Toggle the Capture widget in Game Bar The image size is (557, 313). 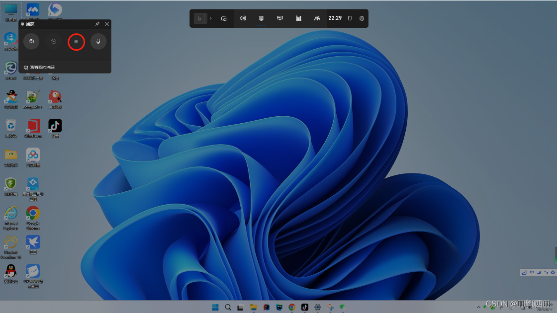pos(262,18)
